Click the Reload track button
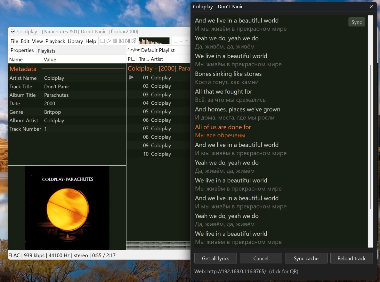The height and width of the screenshot is (282, 380). coord(352,258)
